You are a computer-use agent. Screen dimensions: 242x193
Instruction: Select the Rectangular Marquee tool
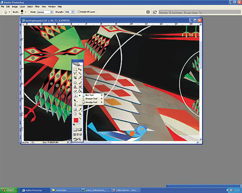(75, 69)
